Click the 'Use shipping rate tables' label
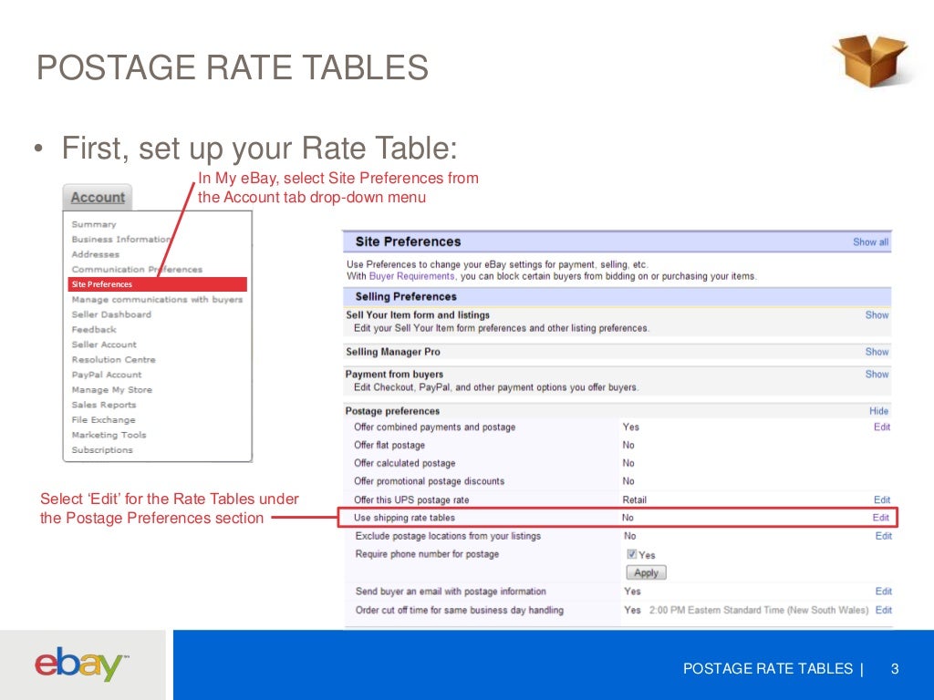934x700 pixels. point(404,518)
